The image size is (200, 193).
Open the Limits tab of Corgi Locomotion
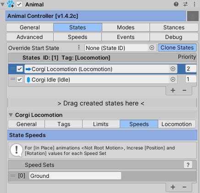click(x=101, y=124)
